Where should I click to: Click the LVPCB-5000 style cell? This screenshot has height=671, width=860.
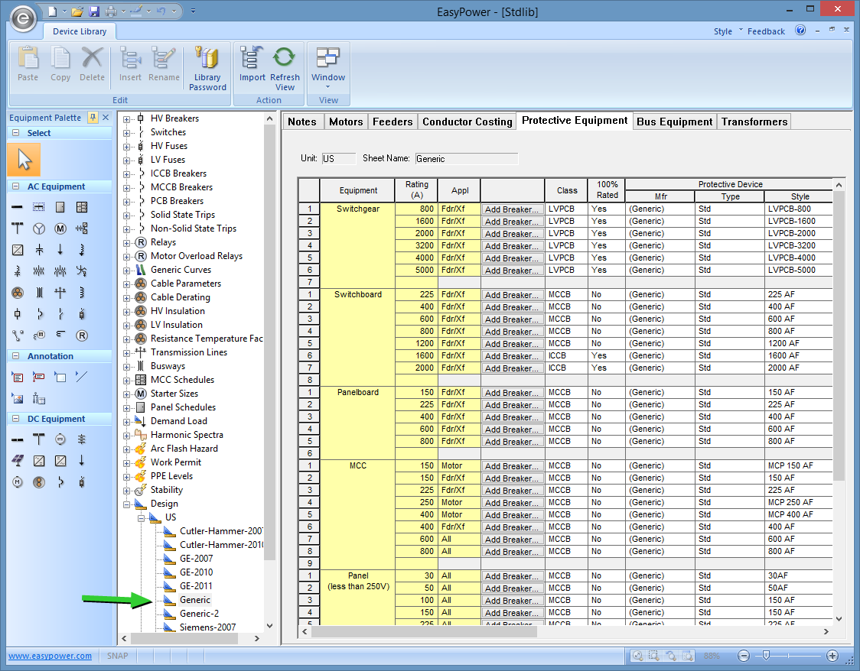click(x=798, y=270)
